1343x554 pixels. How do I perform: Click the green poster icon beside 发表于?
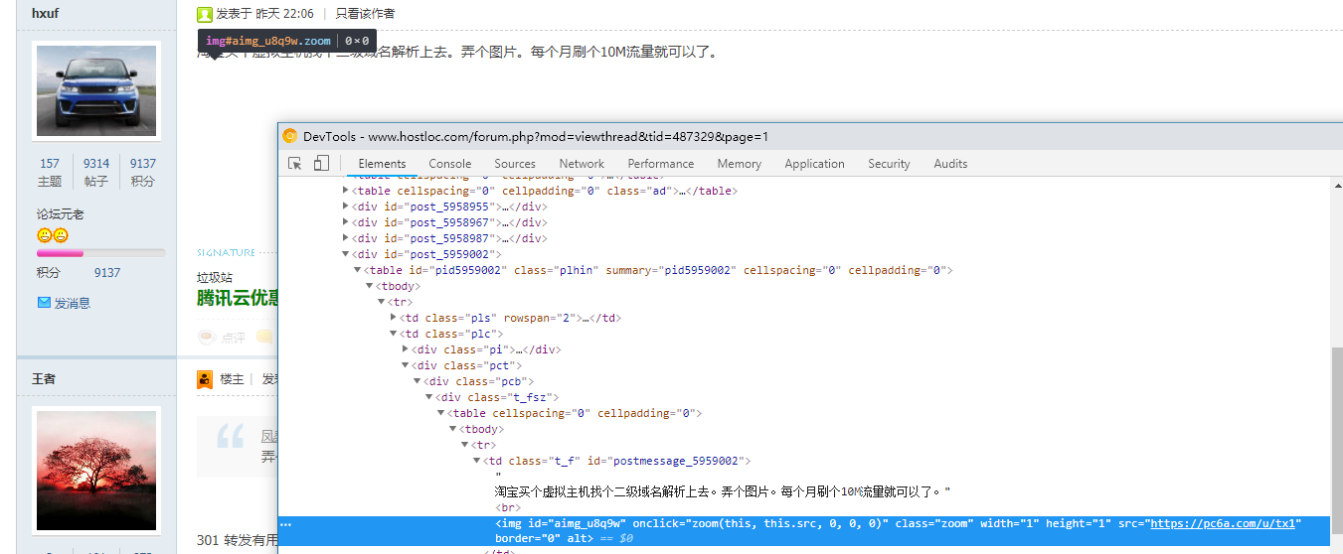(204, 14)
